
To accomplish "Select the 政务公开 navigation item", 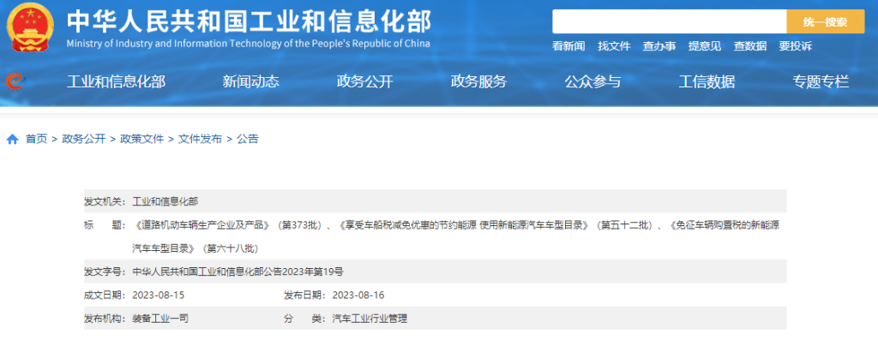I will click(365, 82).
